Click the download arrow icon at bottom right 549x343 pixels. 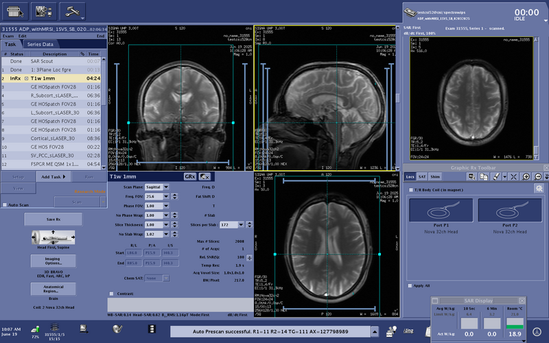(537, 331)
